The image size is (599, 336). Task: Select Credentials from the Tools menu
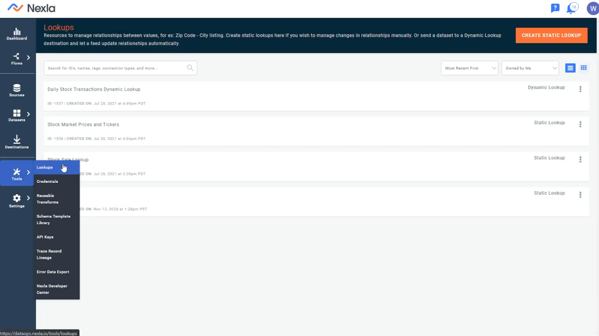47,181
